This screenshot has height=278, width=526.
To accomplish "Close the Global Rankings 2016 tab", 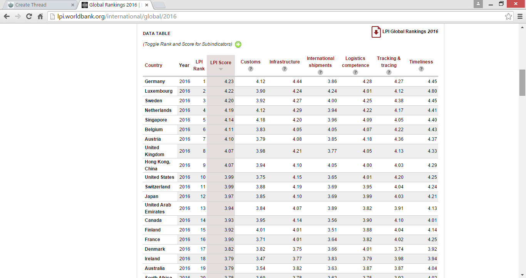I will pos(146,5).
